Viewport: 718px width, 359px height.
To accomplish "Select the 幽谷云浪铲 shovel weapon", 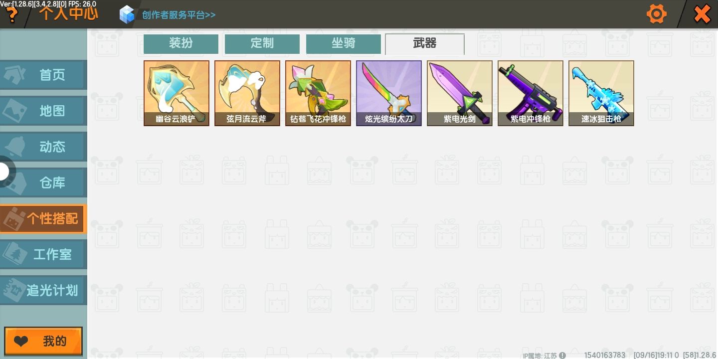I will pyautogui.click(x=177, y=93).
